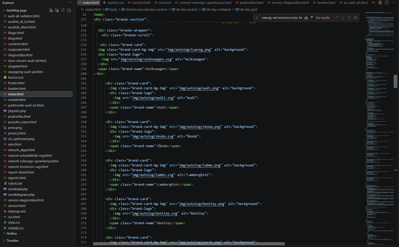Jump to next match in find widget

pyautogui.click(x=343, y=17)
